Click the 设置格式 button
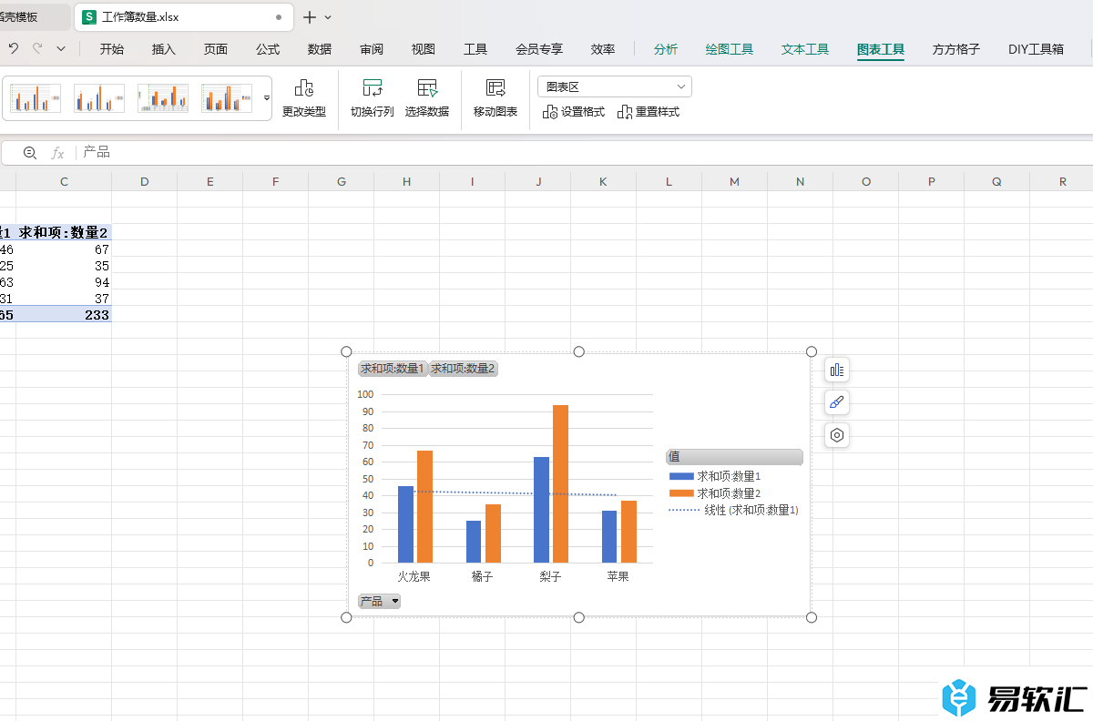 tap(574, 112)
